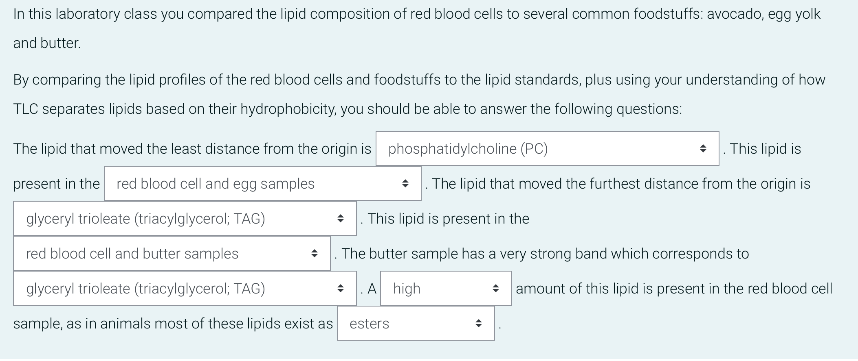This screenshot has height=361, width=858.
Task: Click the arrow icon on the butter samples selector
Action: pyautogui.click(x=314, y=254)
